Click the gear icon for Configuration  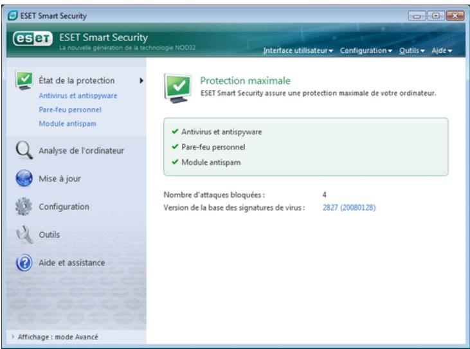click(x=24, y=206)
